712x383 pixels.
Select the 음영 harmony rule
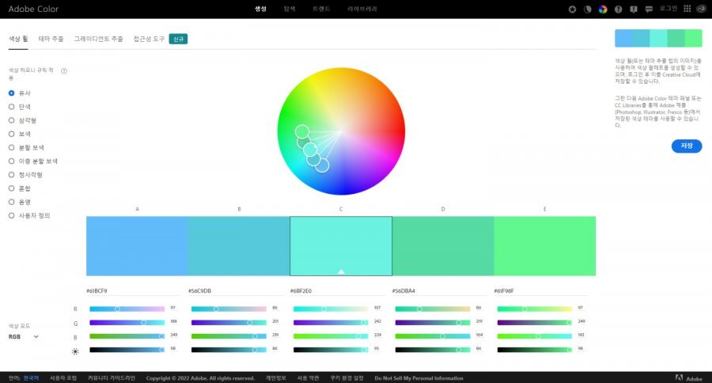(20, 202)
